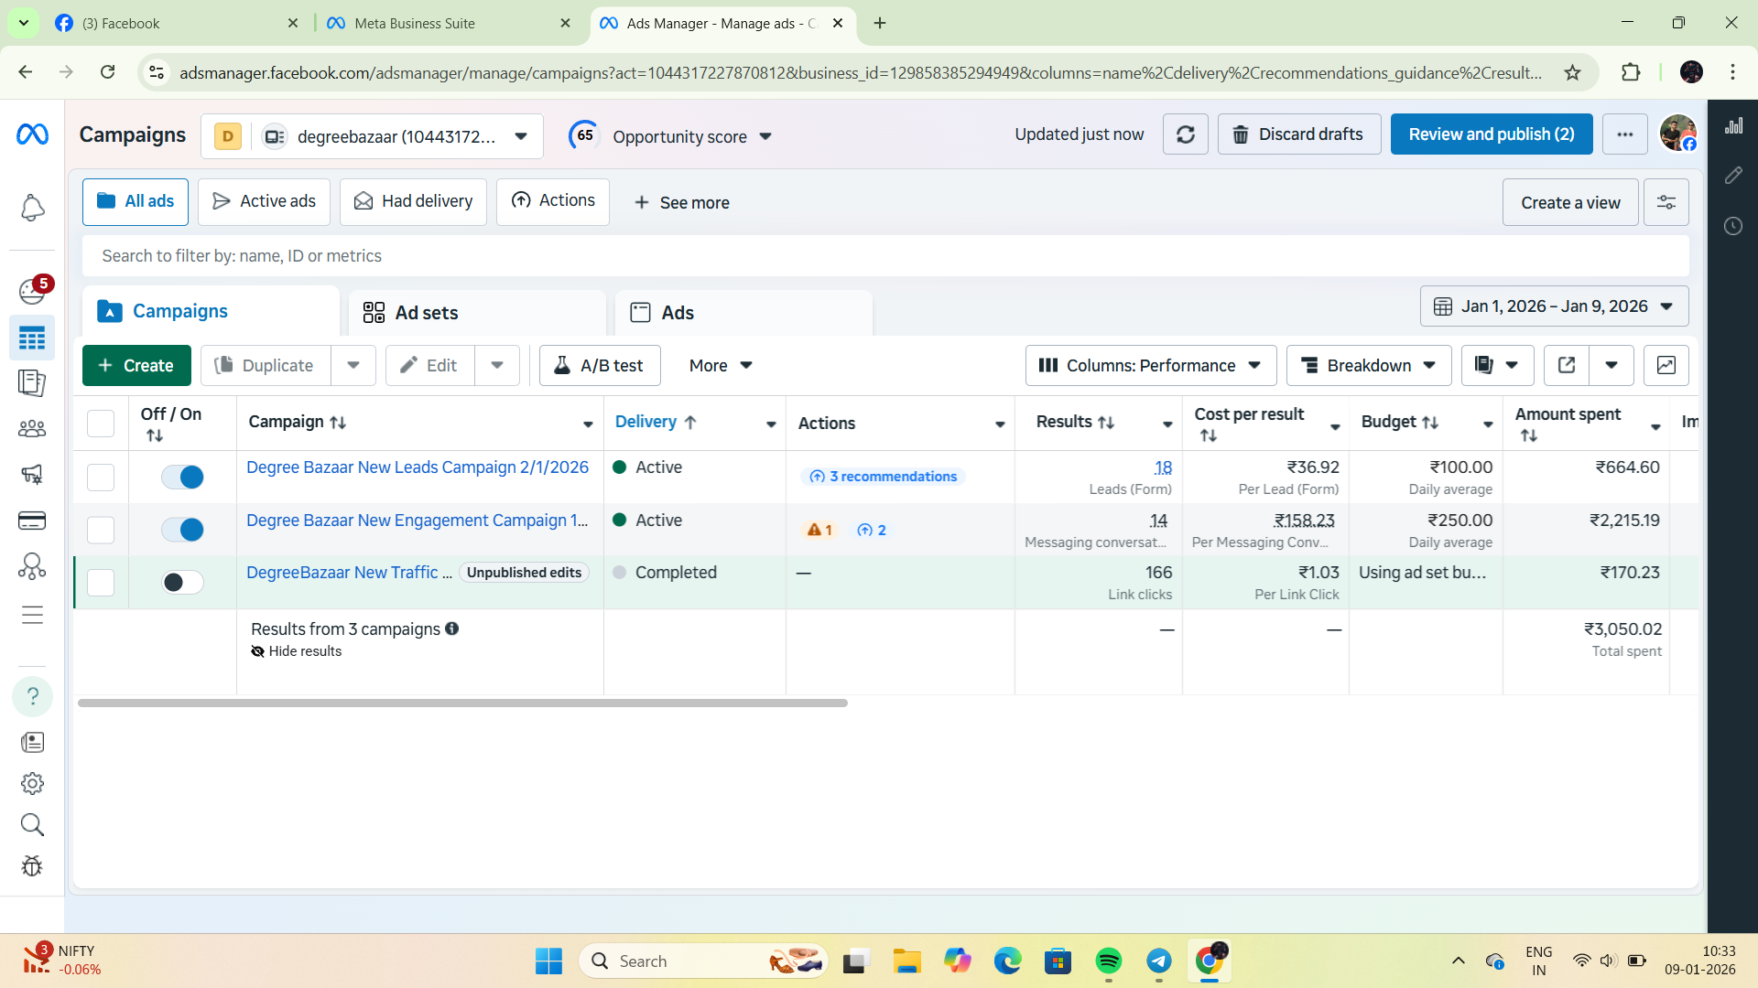Report a bug via the beetle icon
This screenshot has width=1758, height=988.
pos(32,866)
